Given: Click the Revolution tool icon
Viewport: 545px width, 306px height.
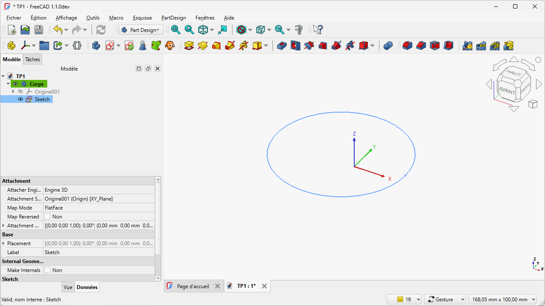Looking at the screenshot, I should click(x=203, y=45).
